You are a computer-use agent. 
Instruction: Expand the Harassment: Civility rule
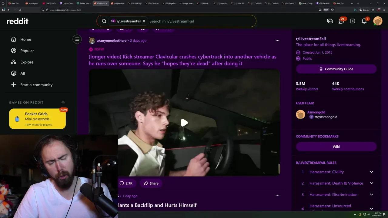click(372, 172)
